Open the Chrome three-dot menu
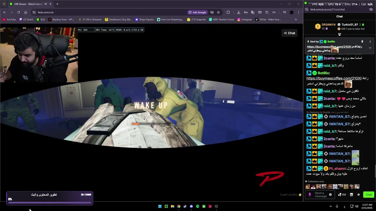This screenshot has height=211, width=376. point(298,12)
